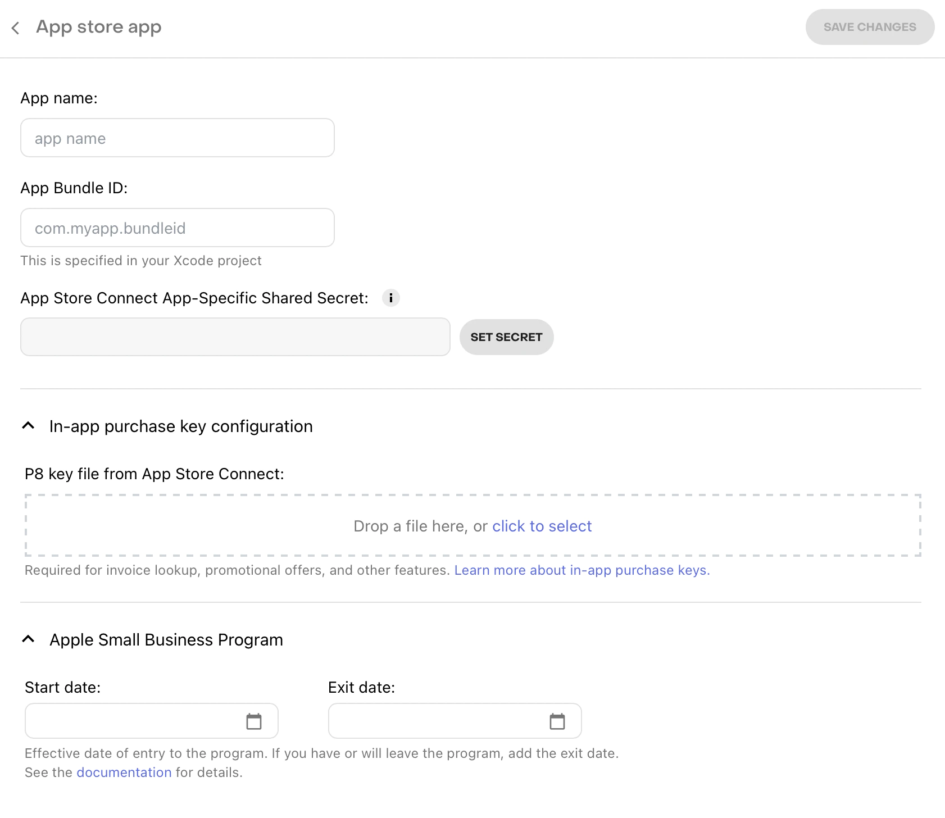The height and width of the screenshot is (818, 945).
Task: Click the App-Specific Shared Secret input box
Action: (235, 337)
